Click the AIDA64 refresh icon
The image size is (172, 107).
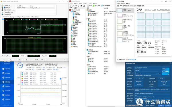79,6
